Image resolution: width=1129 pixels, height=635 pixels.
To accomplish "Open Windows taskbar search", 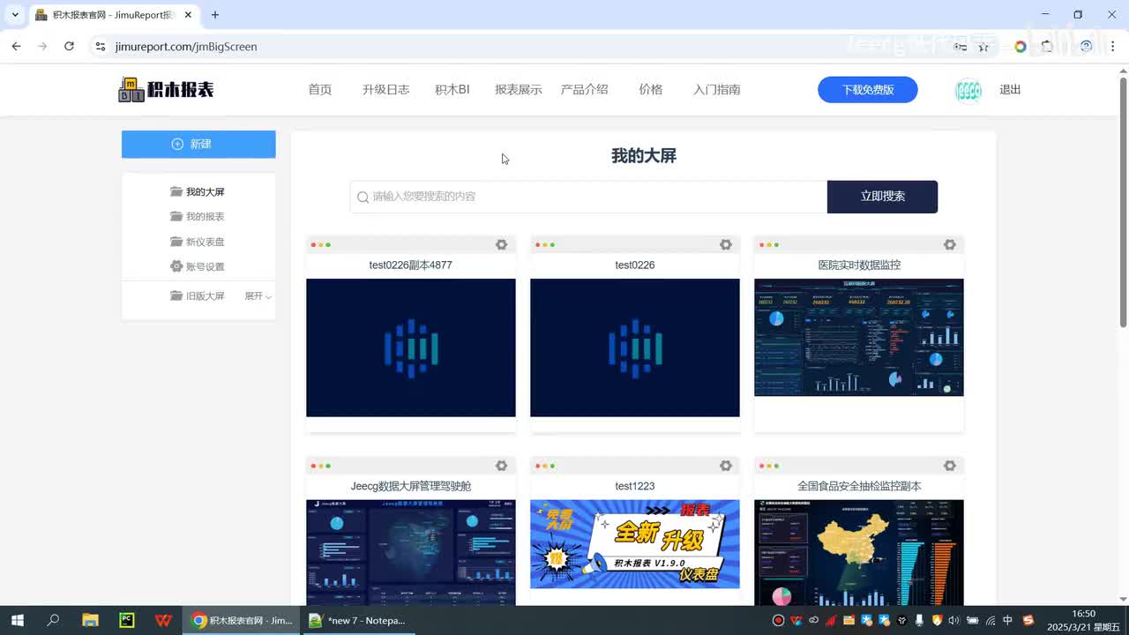I will coord(53,620).
